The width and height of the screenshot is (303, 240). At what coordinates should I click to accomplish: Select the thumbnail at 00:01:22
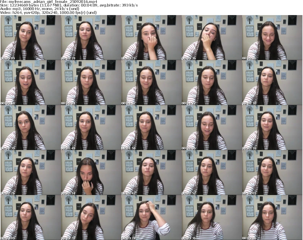coord(212,83)
